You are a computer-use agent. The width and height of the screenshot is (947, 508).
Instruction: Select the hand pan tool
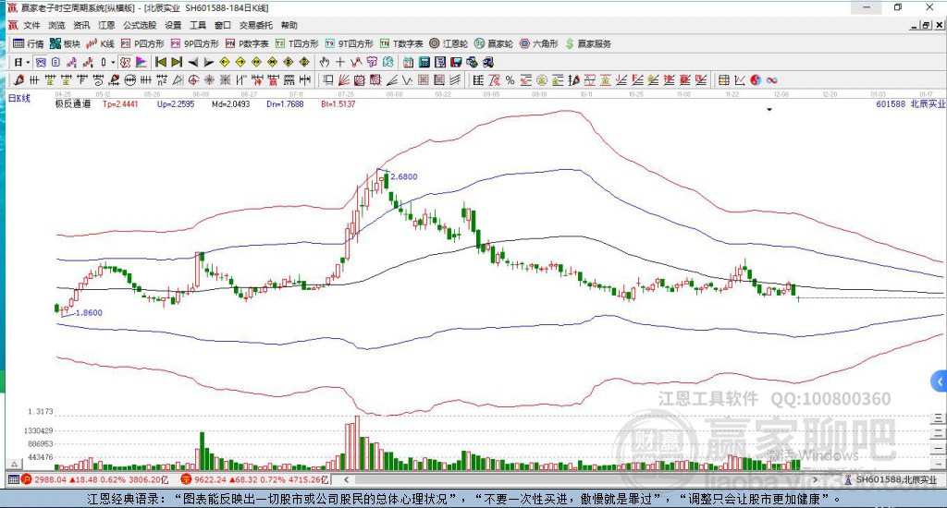pos(325,62)
